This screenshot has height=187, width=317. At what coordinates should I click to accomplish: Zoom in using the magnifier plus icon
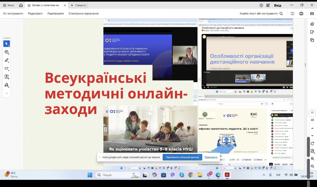click(x=312, y=159)
